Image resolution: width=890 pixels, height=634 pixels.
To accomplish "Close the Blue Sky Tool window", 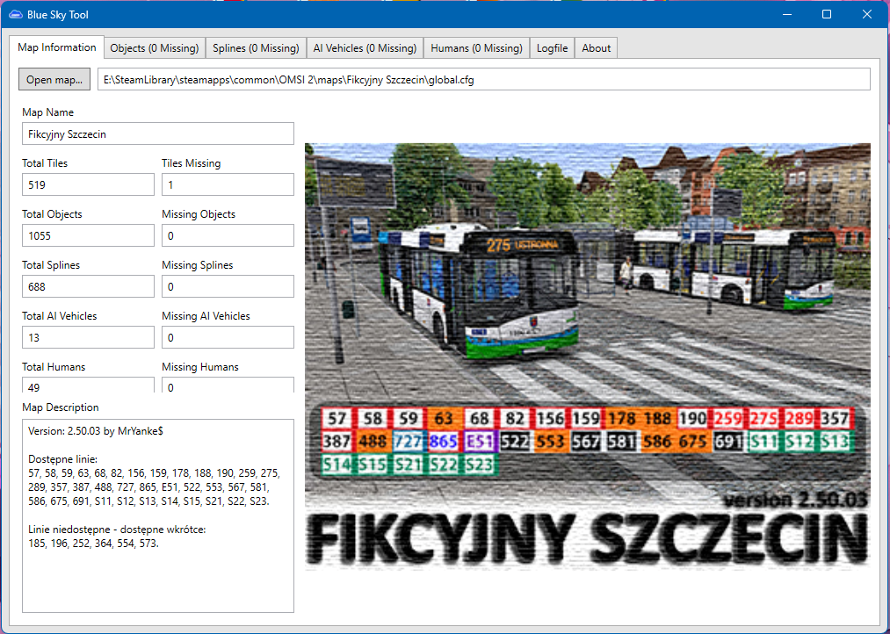I will coord(867,15).
